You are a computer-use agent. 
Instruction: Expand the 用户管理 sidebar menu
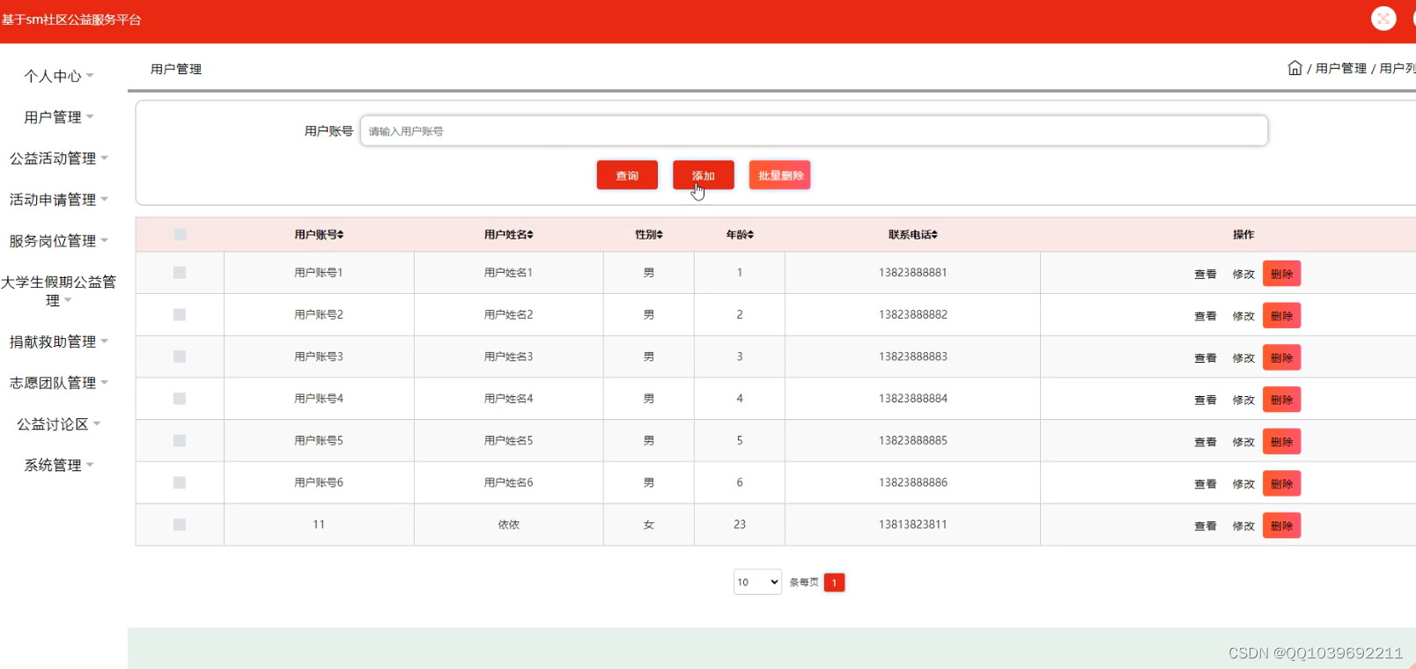tap(59, 117)
